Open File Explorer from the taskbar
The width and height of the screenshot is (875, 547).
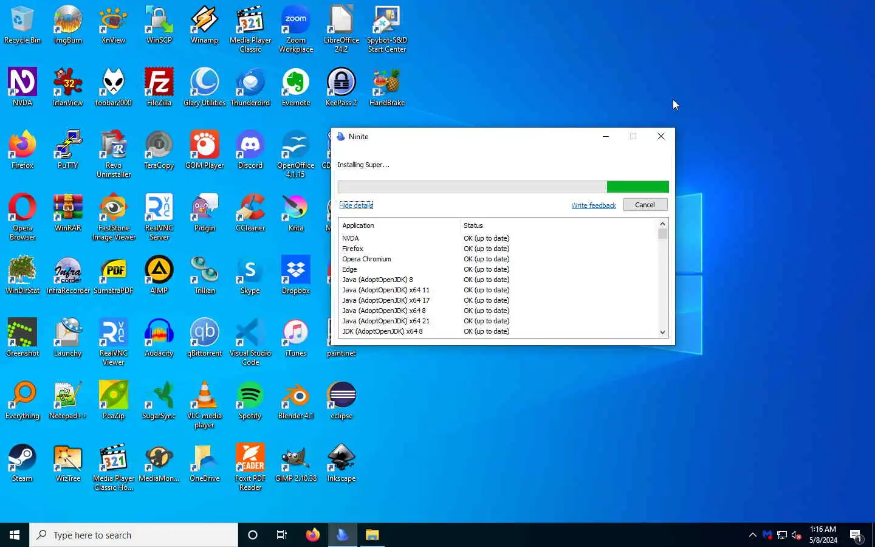[372, 535]
